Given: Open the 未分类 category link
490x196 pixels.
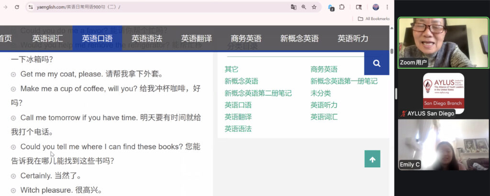Looking at the screenshot, I should tap(321, 93).
